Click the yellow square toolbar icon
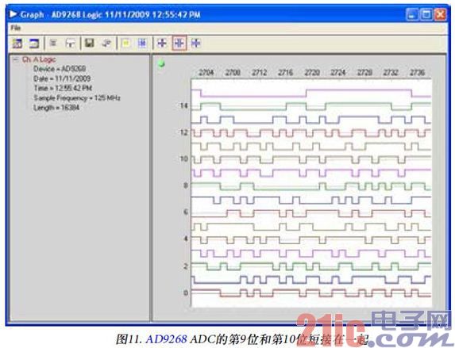 click(x=125, y=44)
